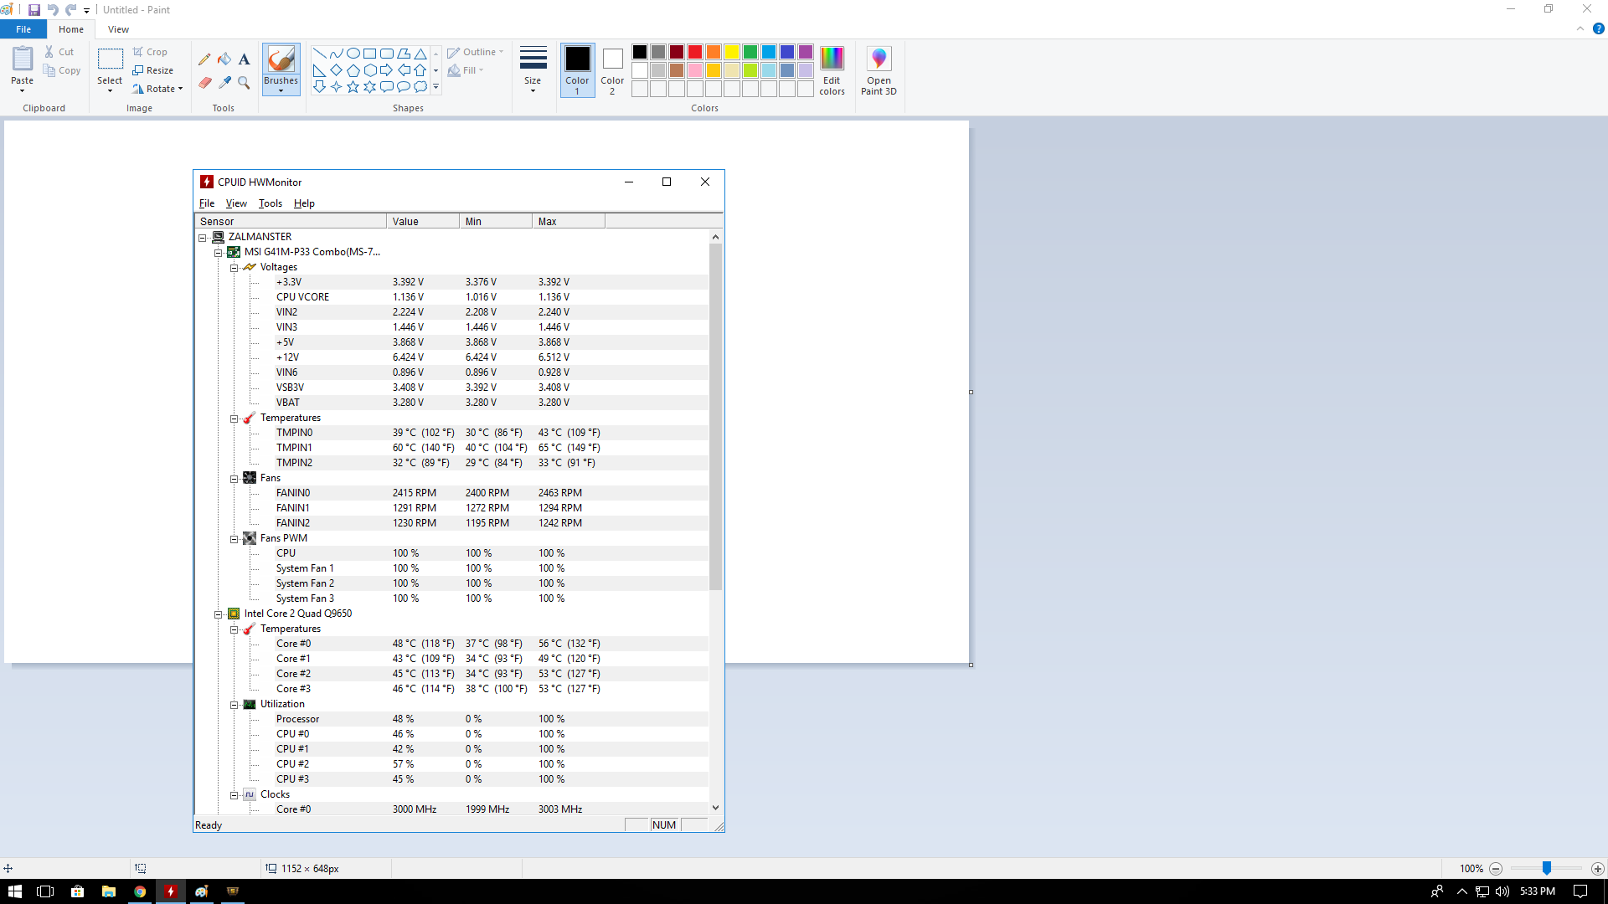Open Paint Help question mark icon
Image resolution: width=1608 pixels, height=904 pixels.
[x=1598, y=28]
